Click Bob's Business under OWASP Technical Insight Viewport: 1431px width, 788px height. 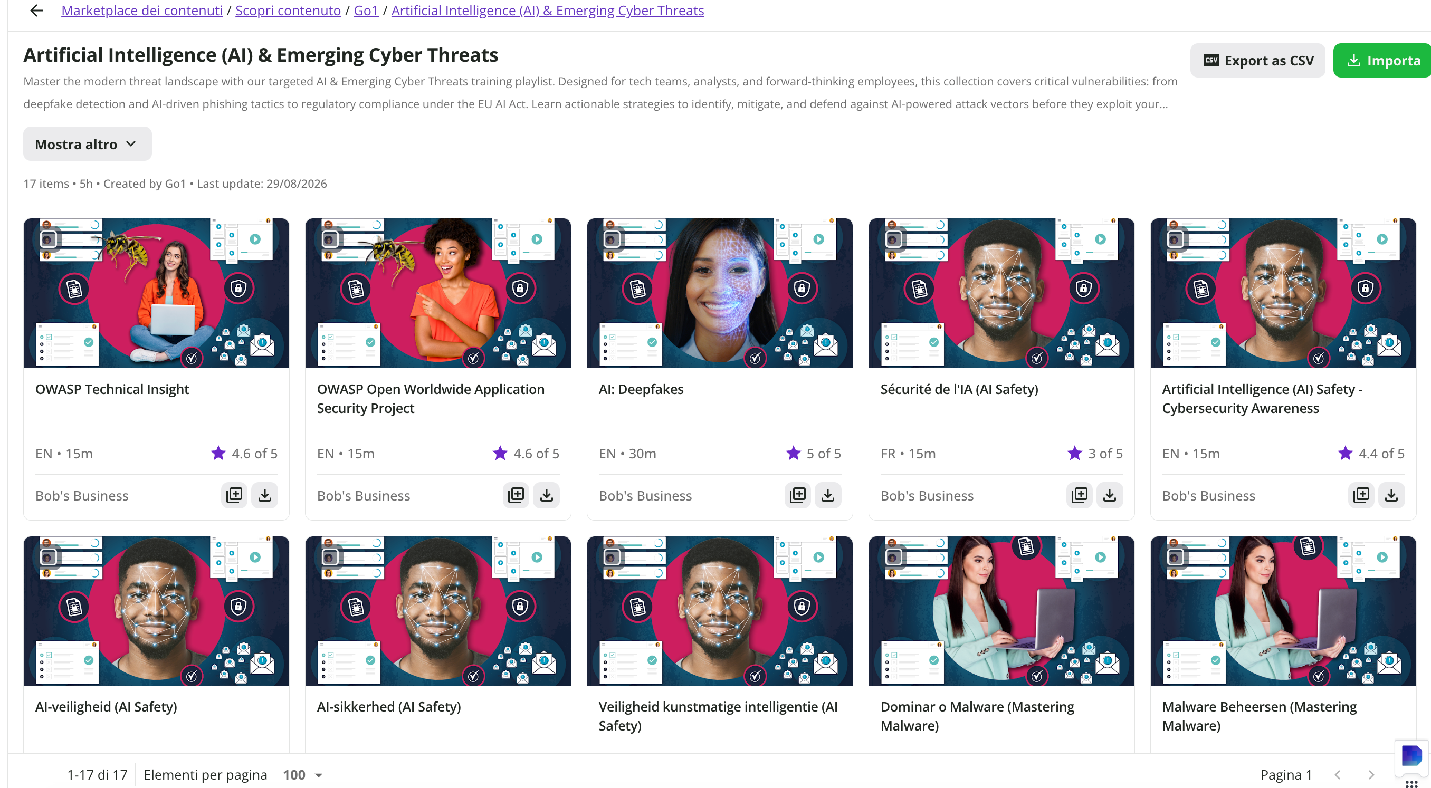82,495
